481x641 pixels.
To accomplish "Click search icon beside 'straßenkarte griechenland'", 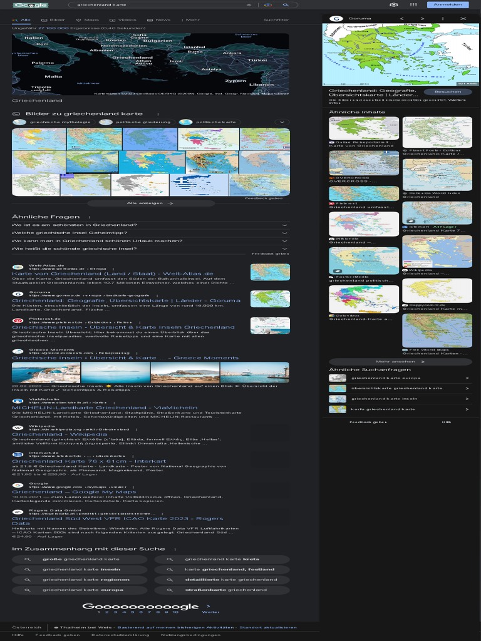I will [x=170, y=590].
